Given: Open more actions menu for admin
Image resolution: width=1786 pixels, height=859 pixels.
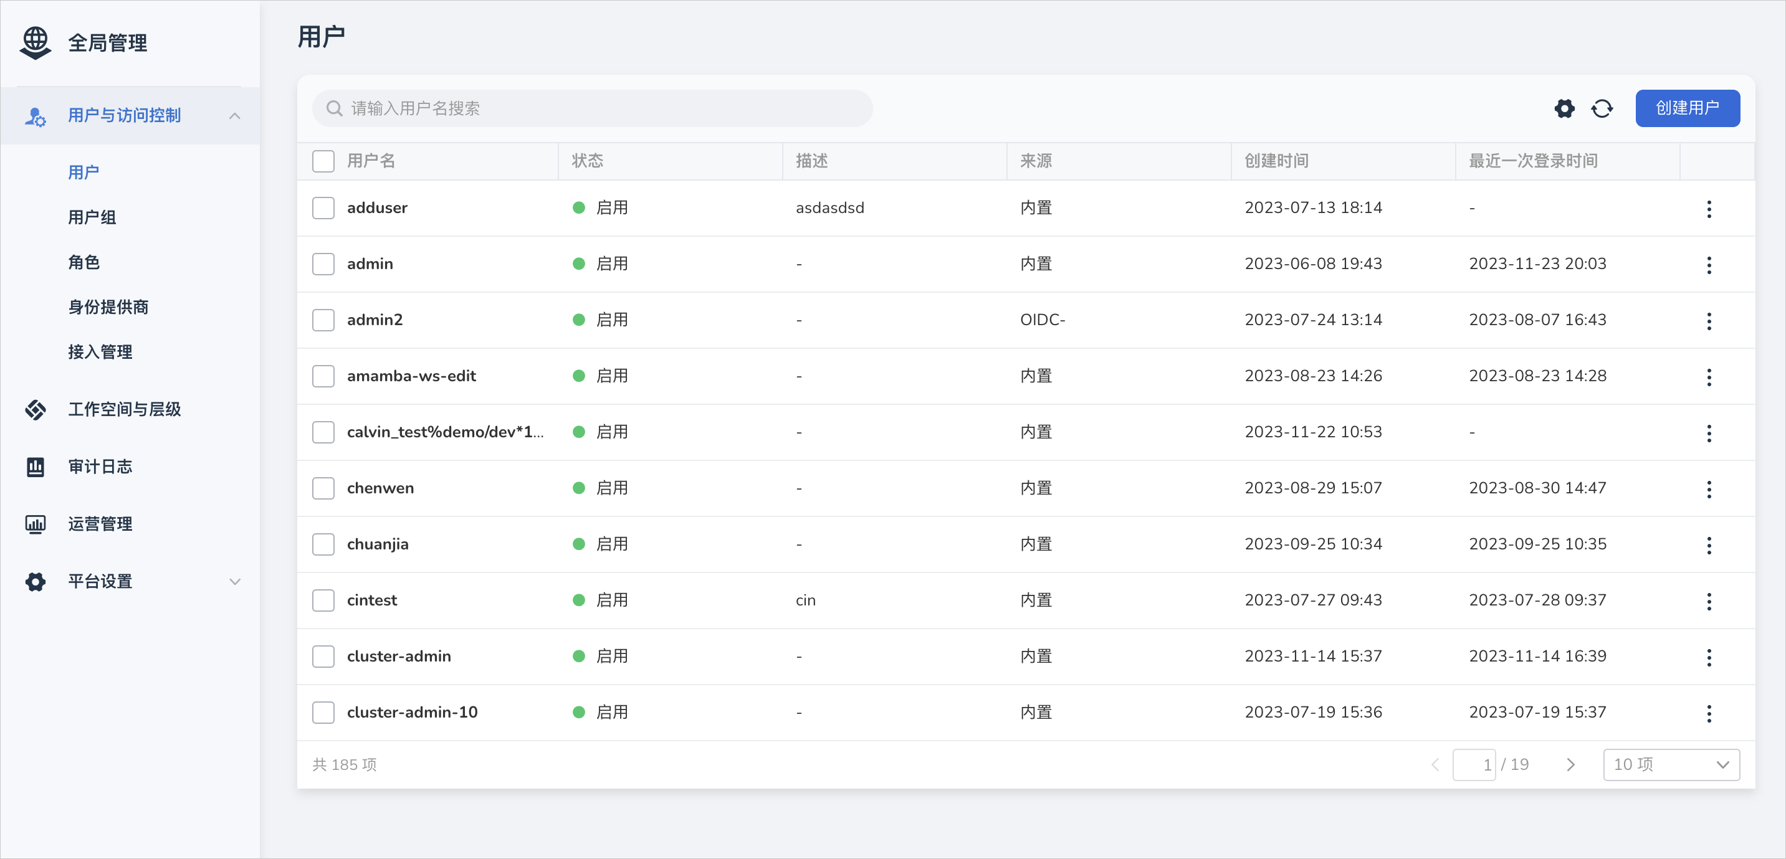Looking at the screenshot, I should click(1708, 265).
